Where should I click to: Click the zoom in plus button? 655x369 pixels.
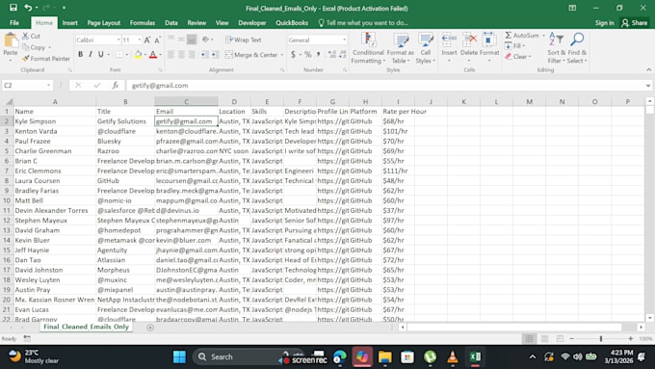pyautogui.click(x=630, y=338)
